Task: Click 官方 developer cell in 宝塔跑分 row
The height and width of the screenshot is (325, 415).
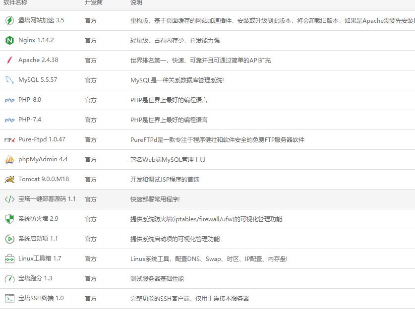Action: (x=91, y=279)
